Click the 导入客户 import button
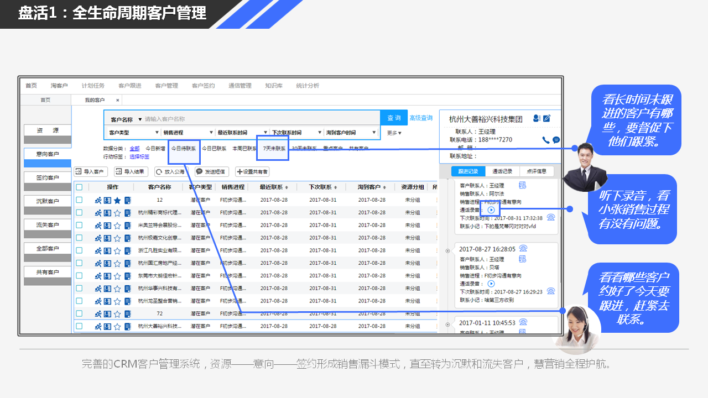The width and height of the screenshot is (708, 398). 91,172
